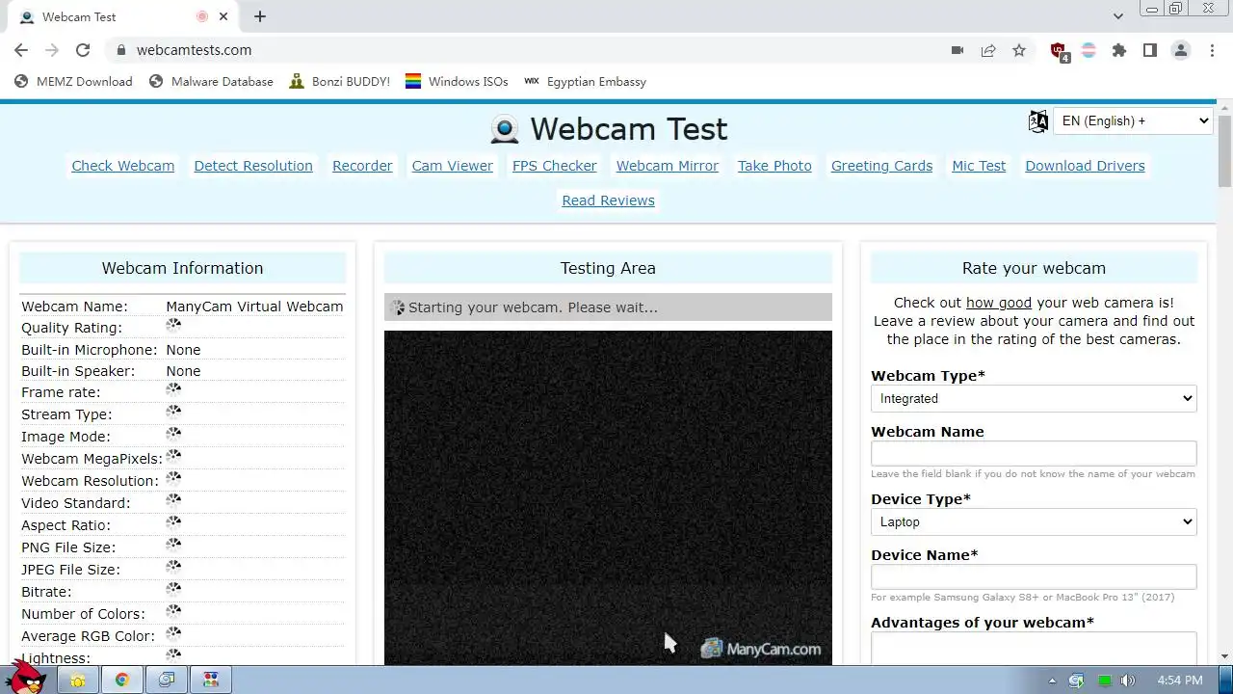Open the fourth taskbar application icon
This screenshot has width=1233, height=694.
point(211,681)
